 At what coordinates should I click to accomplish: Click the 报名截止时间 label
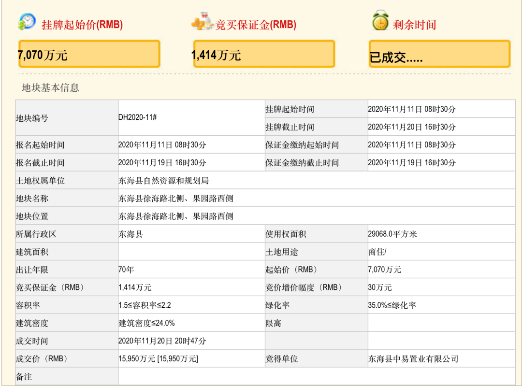coord(40,163)
